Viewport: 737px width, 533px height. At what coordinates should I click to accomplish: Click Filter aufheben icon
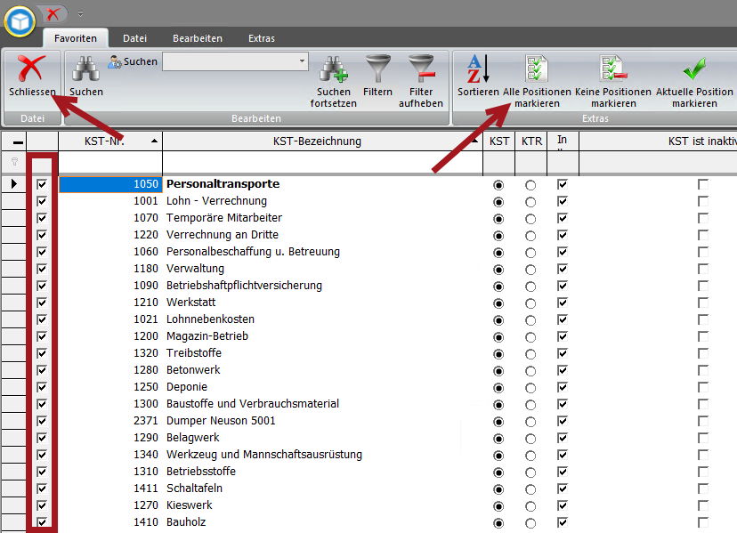(x=420, y=69)
